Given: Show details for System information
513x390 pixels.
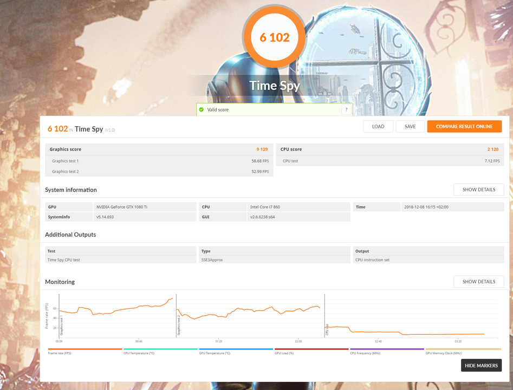Looking at the screenshot, I should coord(479,190).
